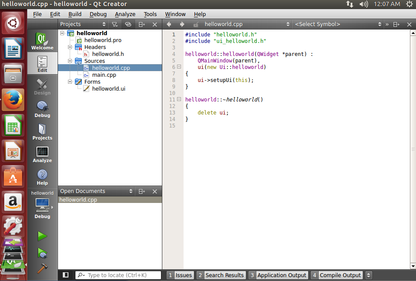Collapse the helloworld project tree node
Viewport: 416px width, 281px height.
62,33
